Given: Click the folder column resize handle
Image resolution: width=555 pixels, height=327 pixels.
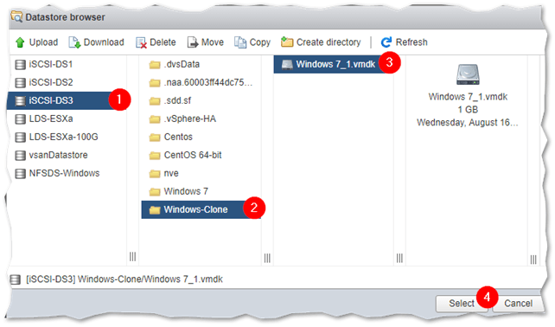Looking at the screenshot, I should [x=267, y=258].
